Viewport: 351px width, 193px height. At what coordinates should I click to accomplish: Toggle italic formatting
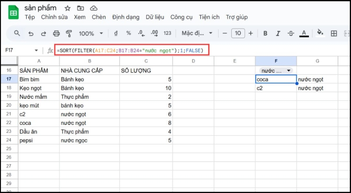pyautogui.click(x=278, y=34)
